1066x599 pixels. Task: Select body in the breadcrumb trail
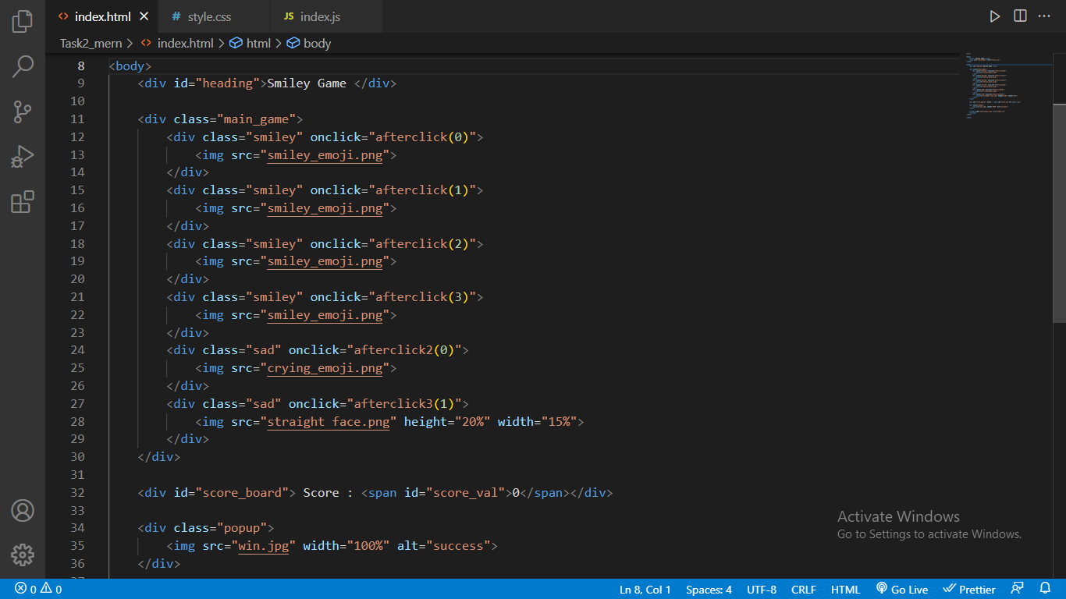tap(315, 43)
